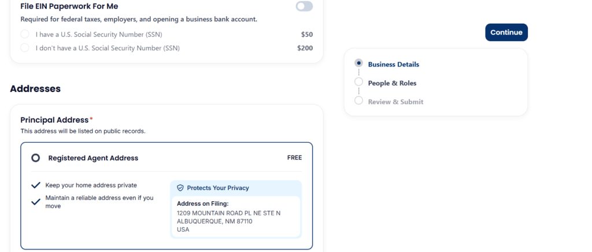Click the FREE label on Registered Agent Address
Screen dimensions: 592x252
[294, 158]
